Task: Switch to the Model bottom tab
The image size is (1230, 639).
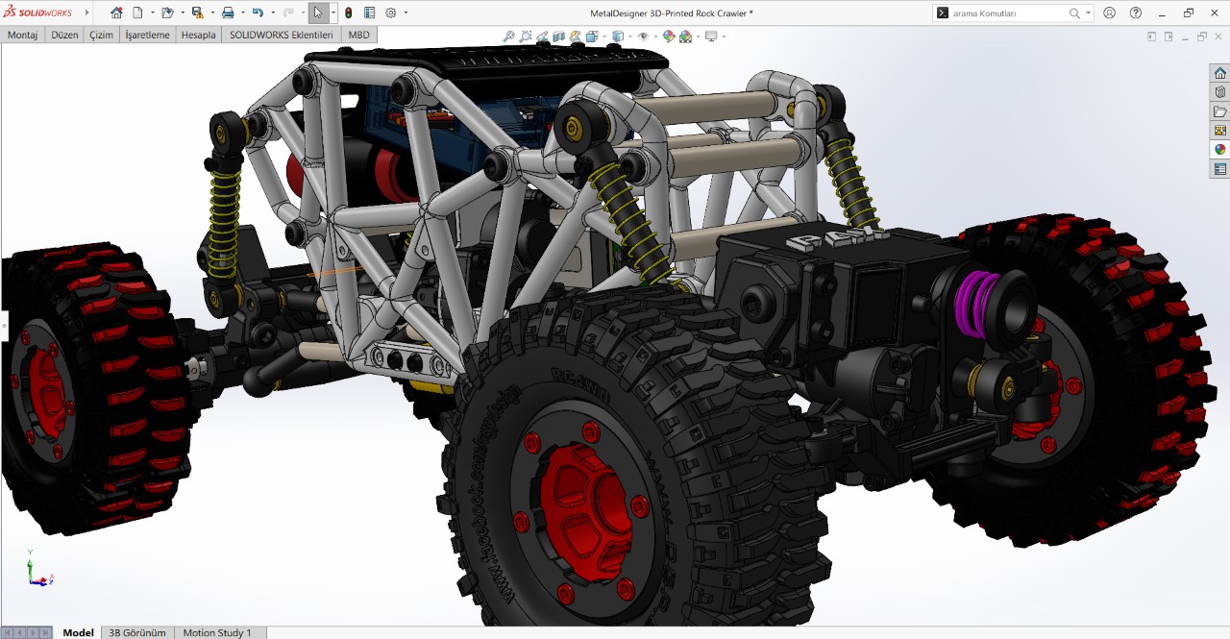Action: point(78,632)
